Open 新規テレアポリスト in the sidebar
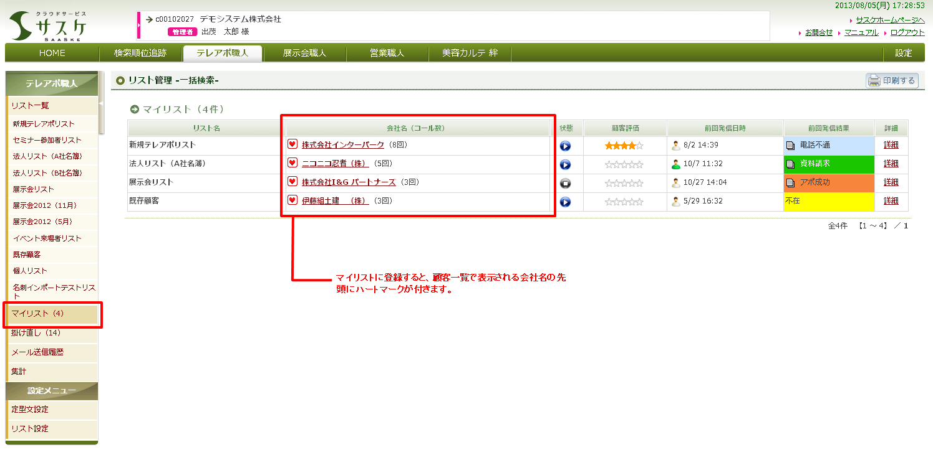 coord(53,124)
